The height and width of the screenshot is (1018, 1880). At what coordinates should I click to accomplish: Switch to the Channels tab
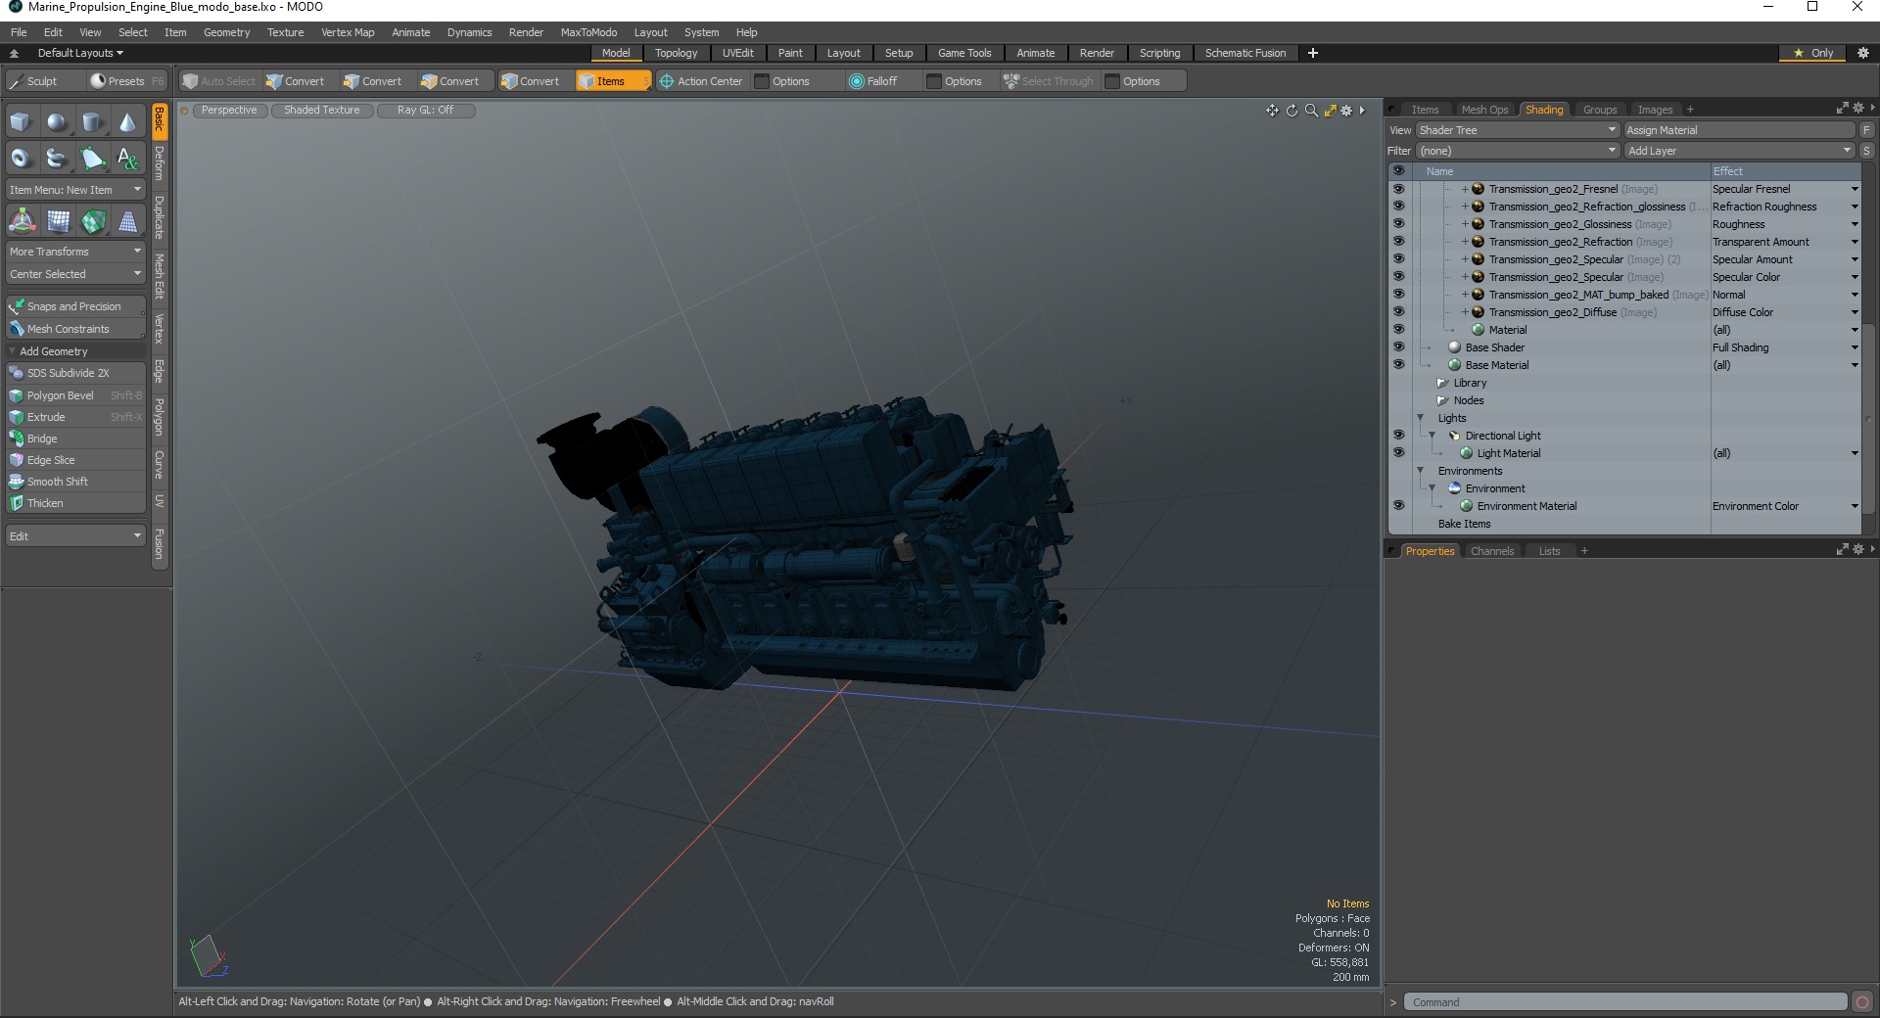point(1491,551)
